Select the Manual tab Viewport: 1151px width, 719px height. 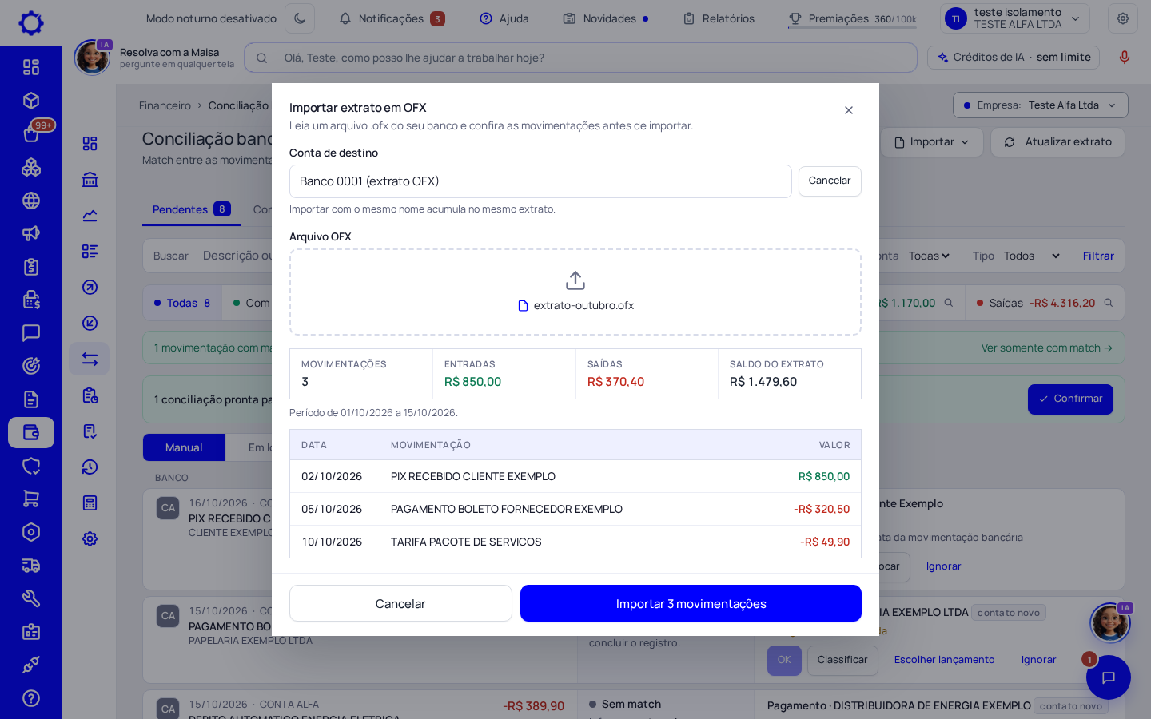[x=184, y=448]
